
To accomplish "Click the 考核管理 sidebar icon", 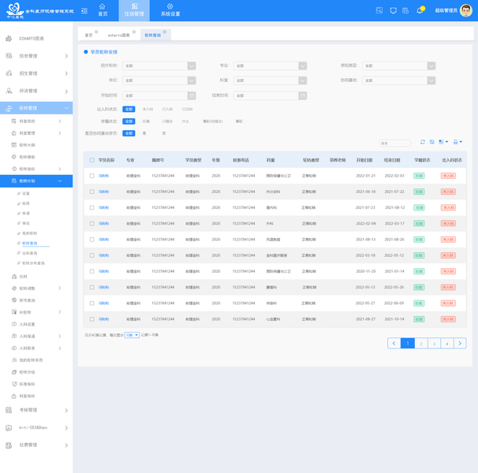I will click(x=9, y=410).
